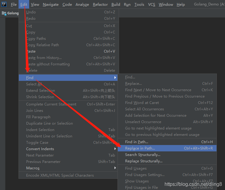Open the Navigate menu
Image resolution: width=225 pixels, height=190 pixels.
click(50, 5)
